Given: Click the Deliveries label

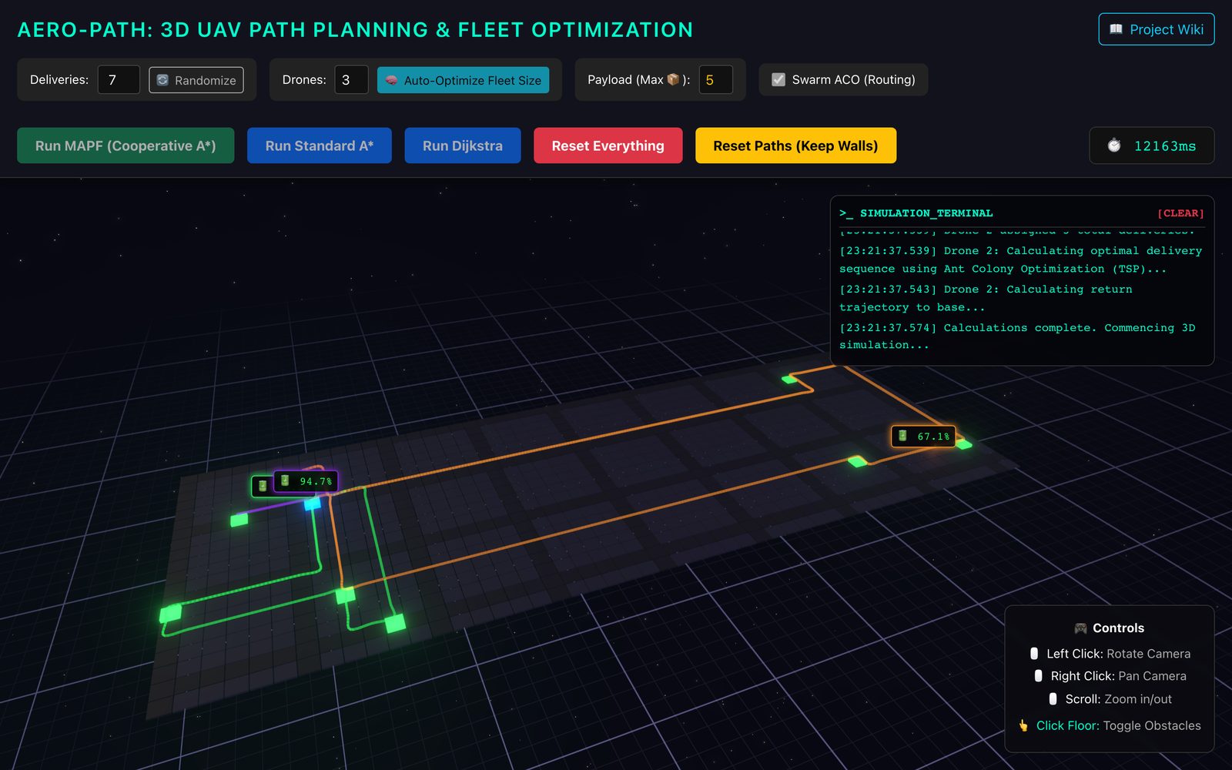Looking at the screenshot, I should tap(59, 79).
